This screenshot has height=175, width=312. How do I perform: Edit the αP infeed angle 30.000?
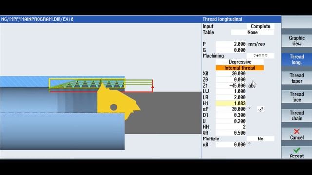(231, 109)
